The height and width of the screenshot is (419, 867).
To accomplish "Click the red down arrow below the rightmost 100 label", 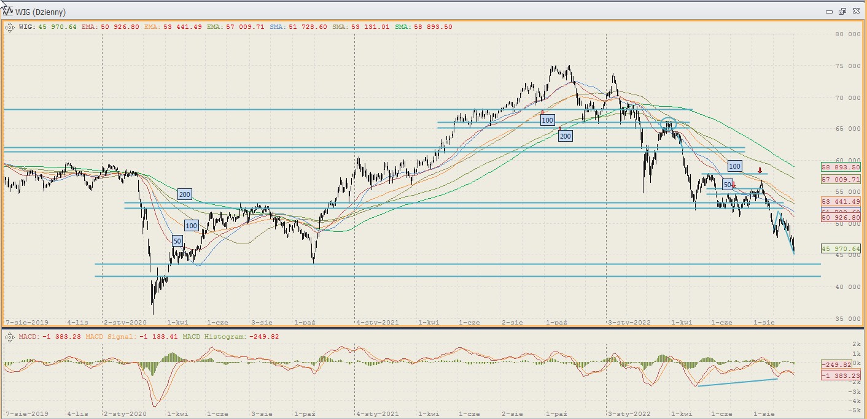I will (x=760, y=171).
